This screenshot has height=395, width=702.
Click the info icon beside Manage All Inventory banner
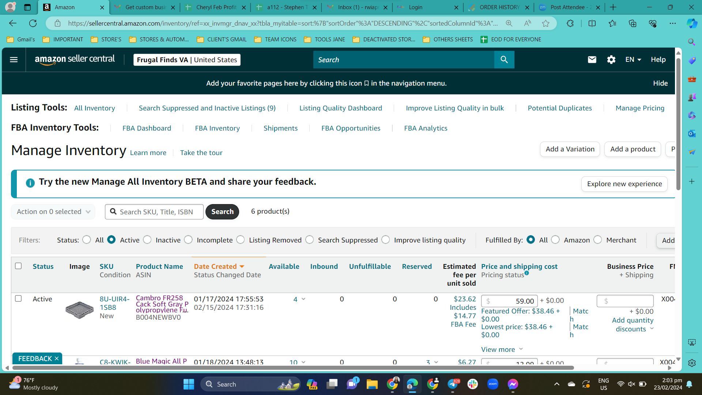(30, 183)
